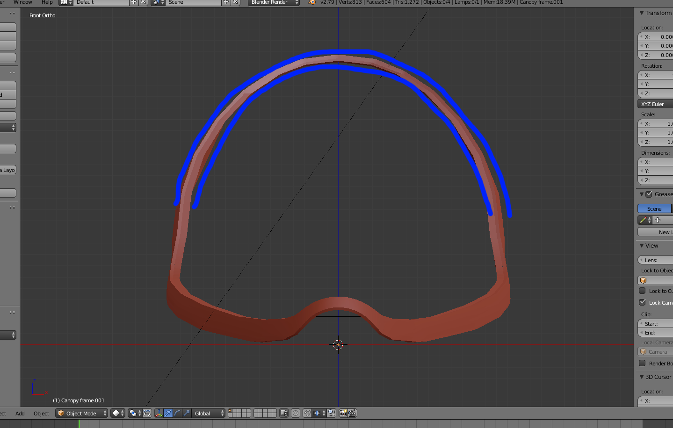
Task: Toggle proportional editing icon
Action: click(x=296, y=413)
